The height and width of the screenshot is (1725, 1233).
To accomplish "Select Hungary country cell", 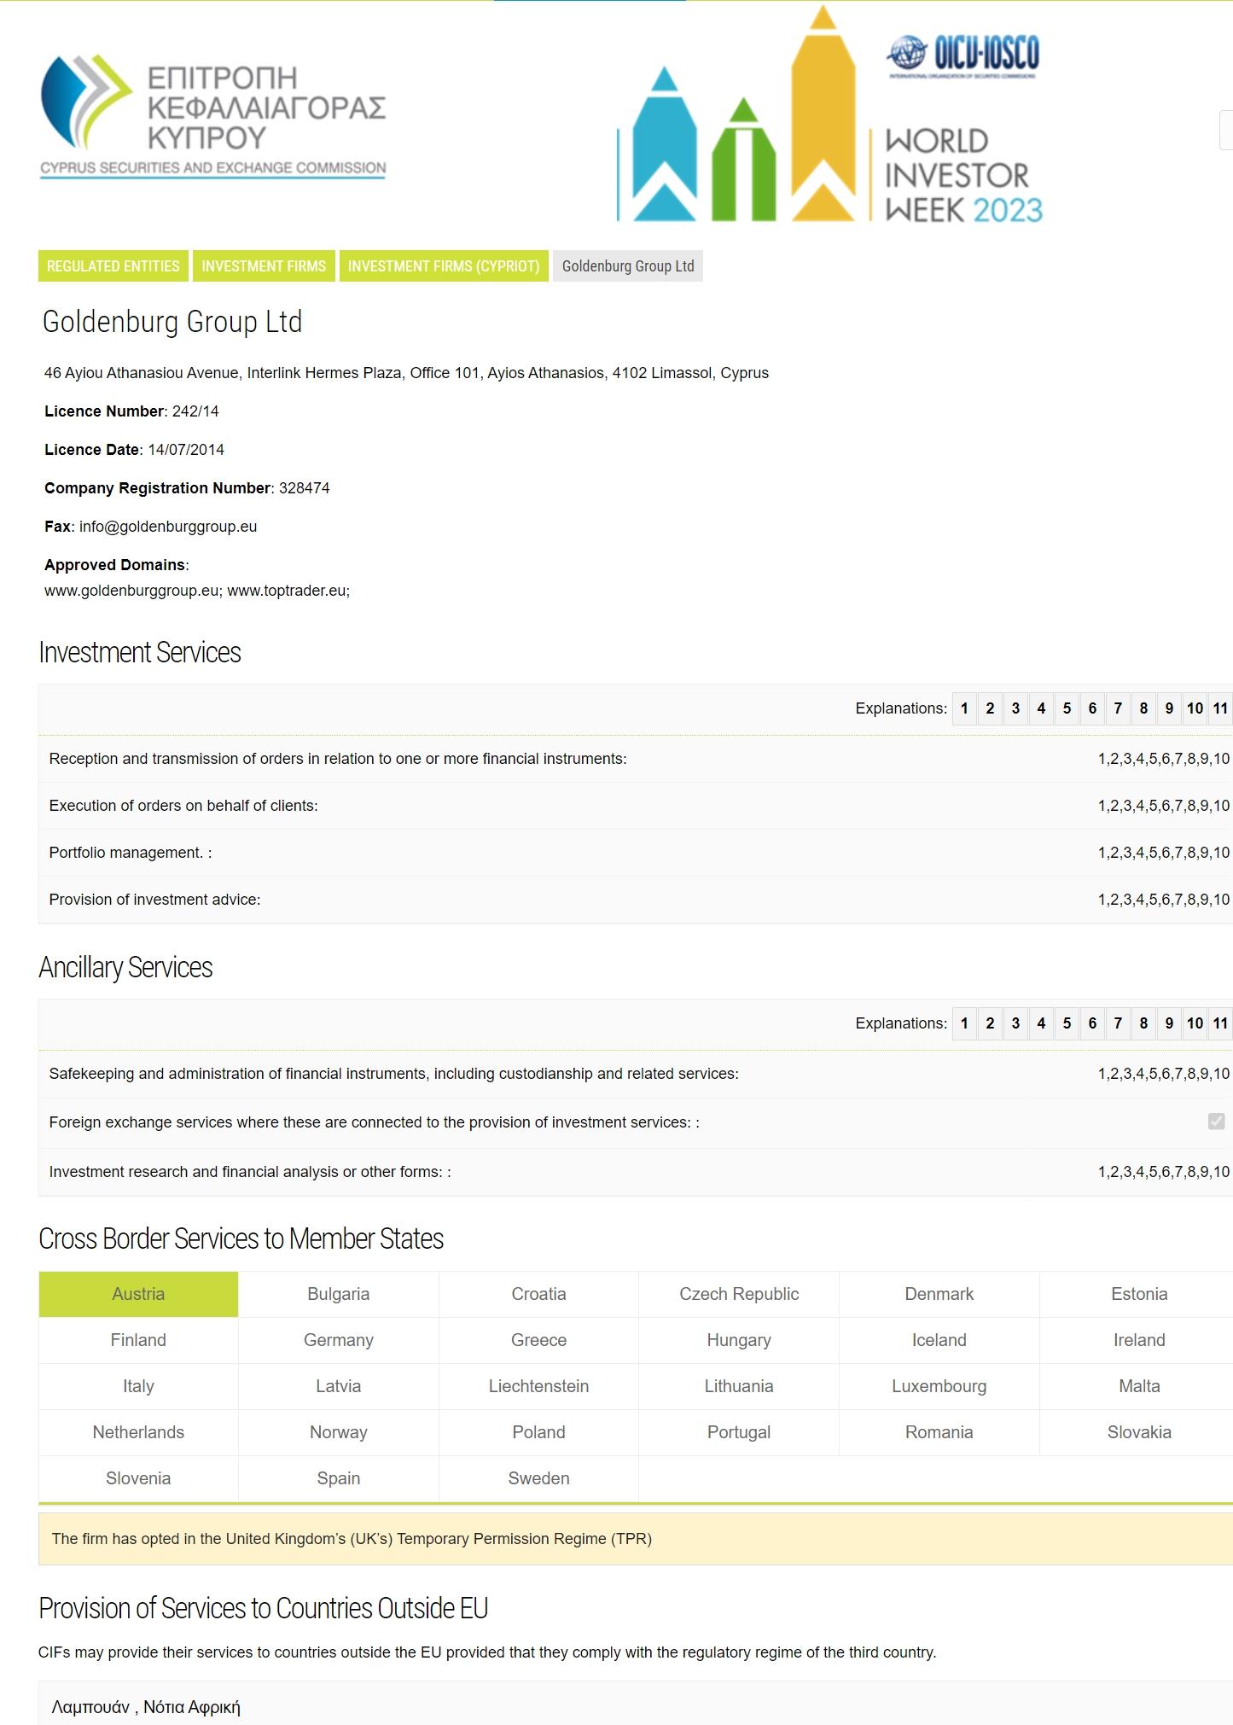I will point(739,1340).
